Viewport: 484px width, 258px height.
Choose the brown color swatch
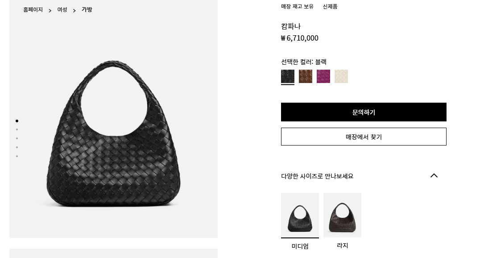tap(306, 76)
